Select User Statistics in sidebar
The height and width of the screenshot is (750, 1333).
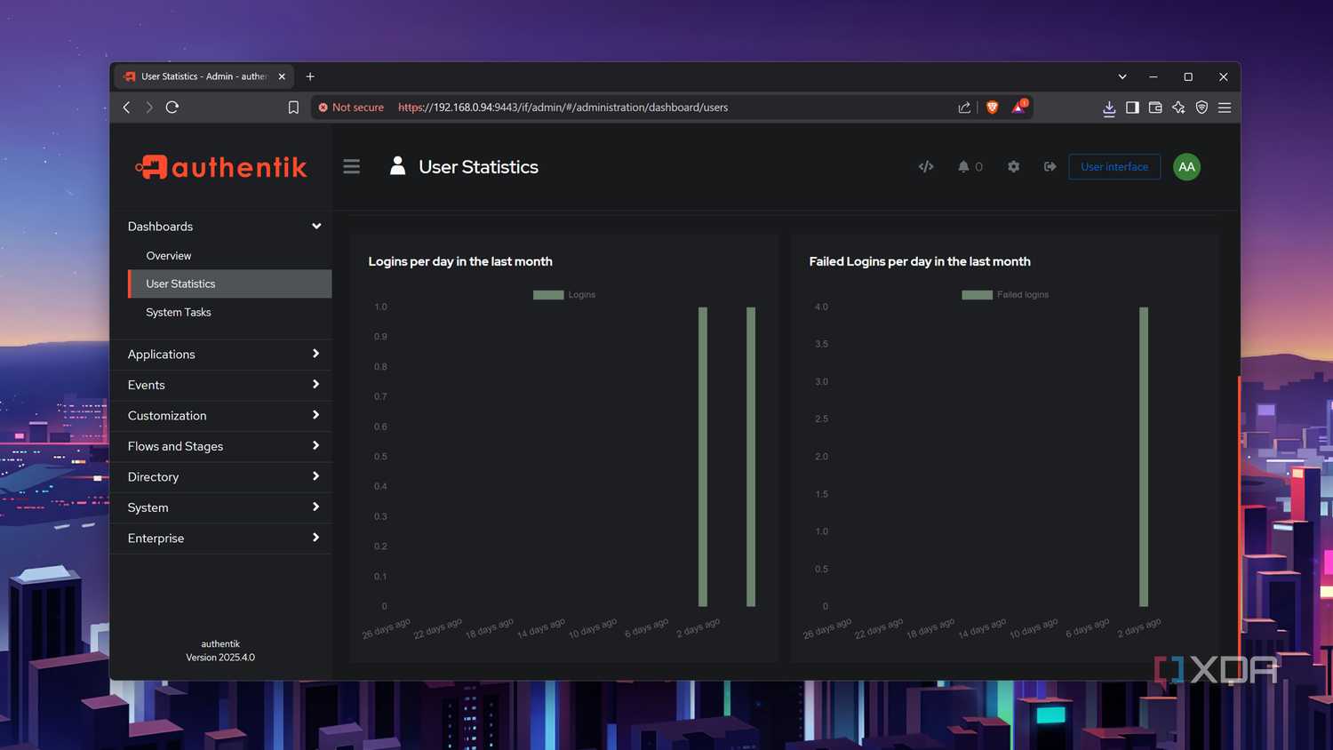(230, 283)
